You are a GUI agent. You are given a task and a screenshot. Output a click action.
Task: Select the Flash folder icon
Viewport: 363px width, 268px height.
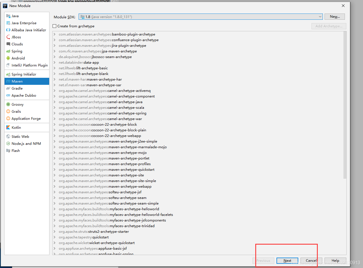8,151
